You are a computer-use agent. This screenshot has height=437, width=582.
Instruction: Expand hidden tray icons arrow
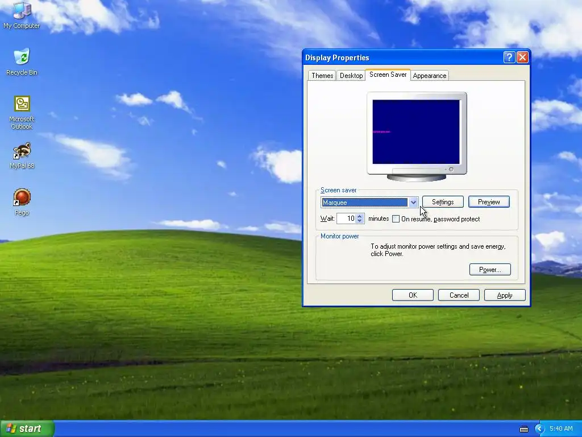point(539,429)
